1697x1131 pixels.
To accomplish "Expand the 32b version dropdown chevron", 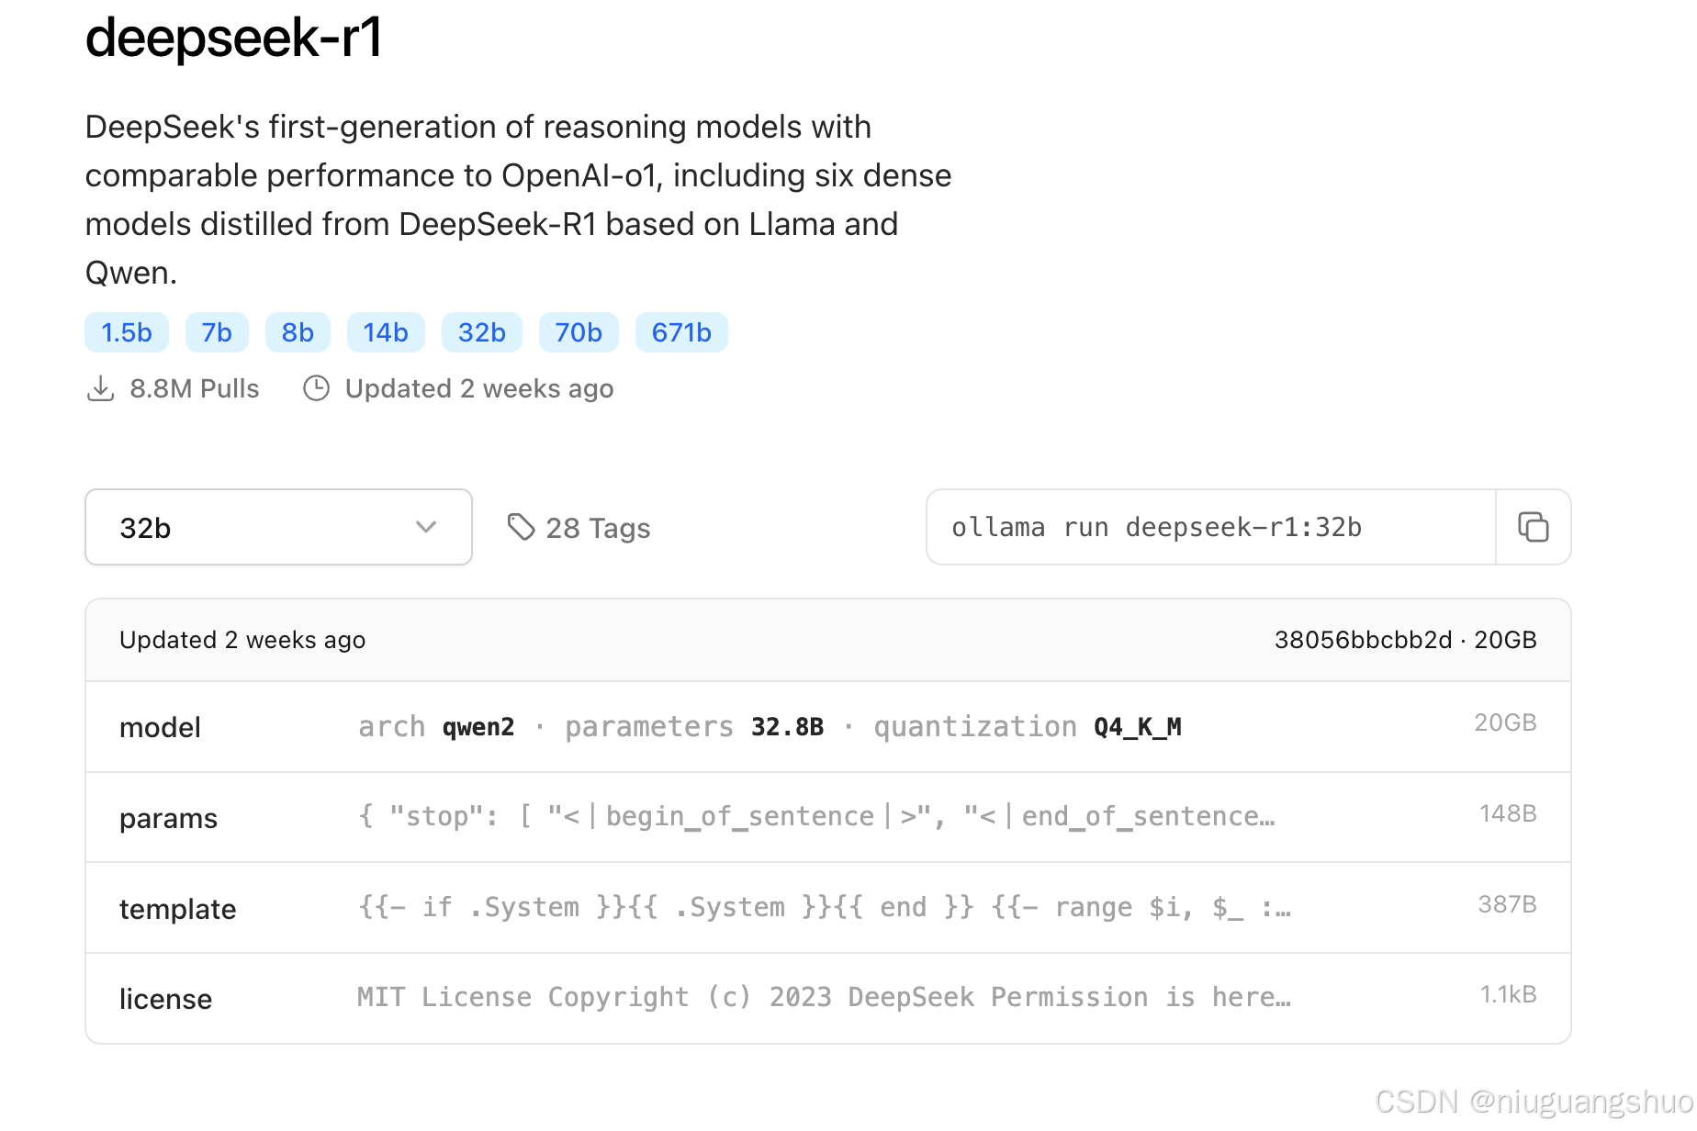I will coord(425,527).
